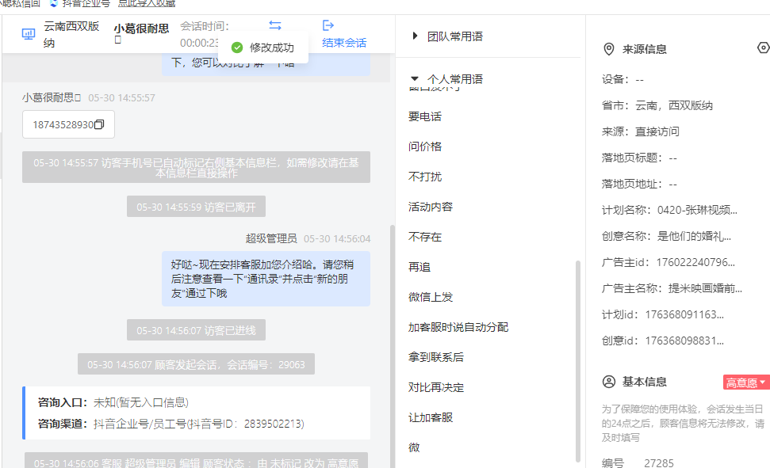Click the 咨询渠道 抖音企业号 info line
Screen dimensions: 770x468
(x=171, y=424)
